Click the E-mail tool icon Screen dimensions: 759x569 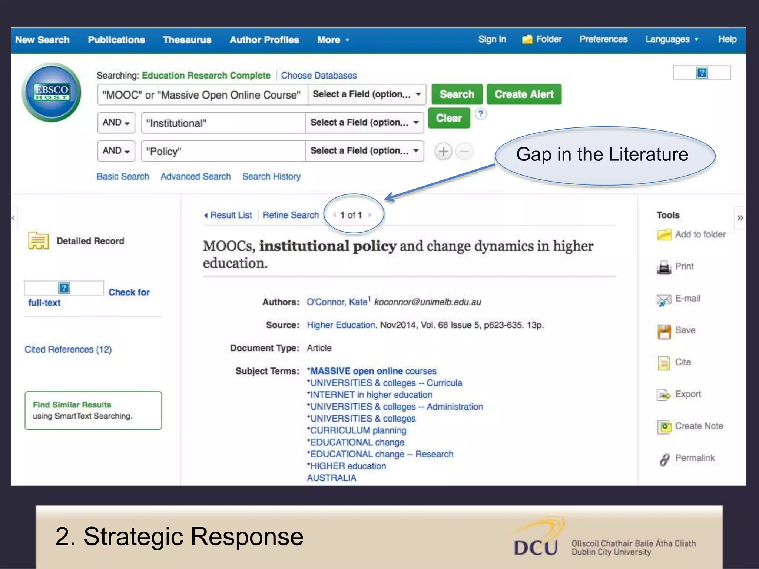pyautogui.click(x=664, y=299)
